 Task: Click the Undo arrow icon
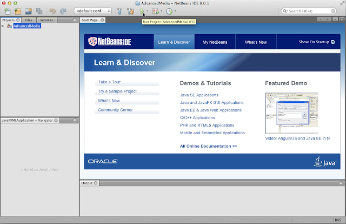[x=52, y=11]
